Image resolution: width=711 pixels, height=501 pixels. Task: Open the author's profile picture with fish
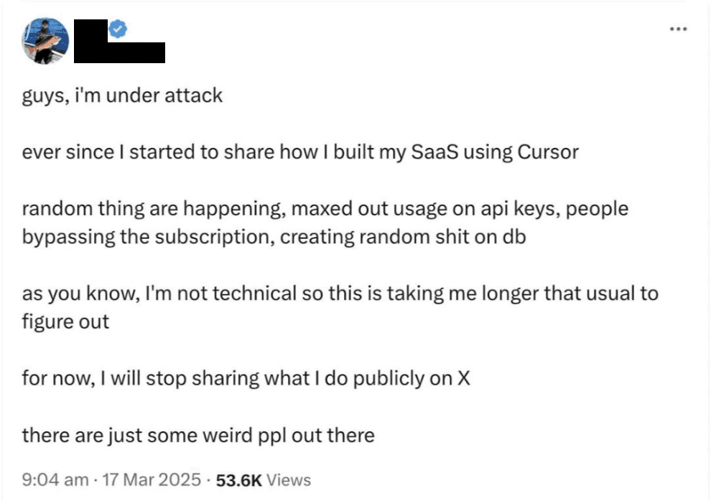tap(45, 41)
